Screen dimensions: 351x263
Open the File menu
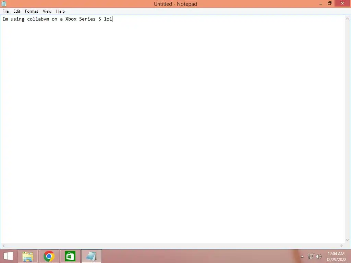[5, 11]
